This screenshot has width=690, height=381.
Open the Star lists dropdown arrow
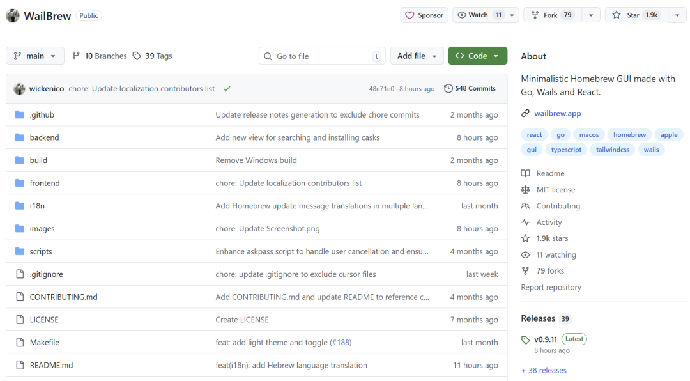tap(677, 15)
